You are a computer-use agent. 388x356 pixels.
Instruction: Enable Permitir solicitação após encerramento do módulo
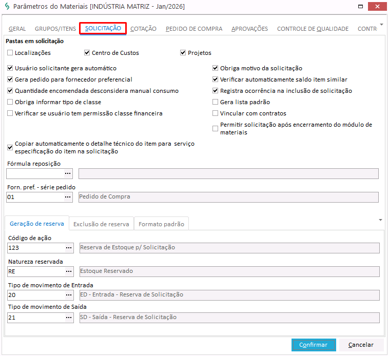point(215,128)
